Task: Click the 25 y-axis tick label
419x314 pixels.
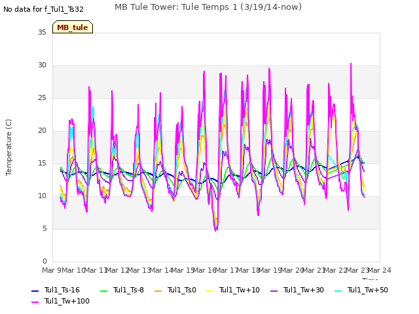Action: pos(42,98)
